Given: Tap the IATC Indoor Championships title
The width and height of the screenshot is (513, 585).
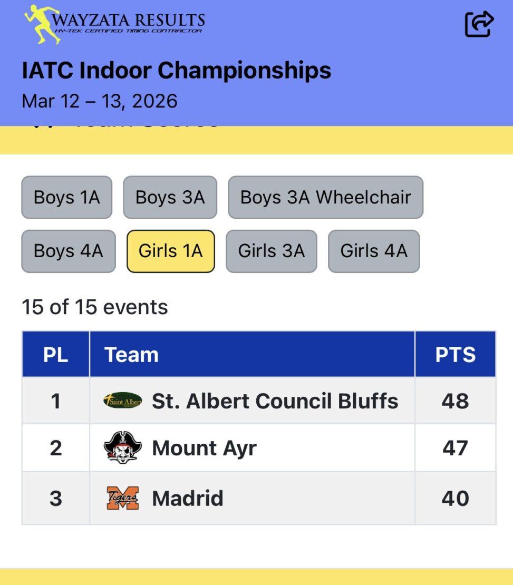Looking at the screenshot, I should point(176,70).
